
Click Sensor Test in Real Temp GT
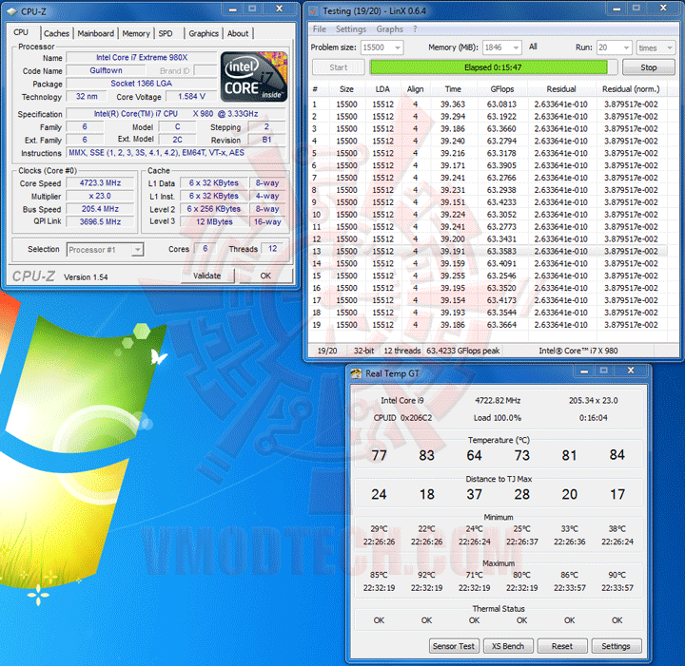point(454,646)
